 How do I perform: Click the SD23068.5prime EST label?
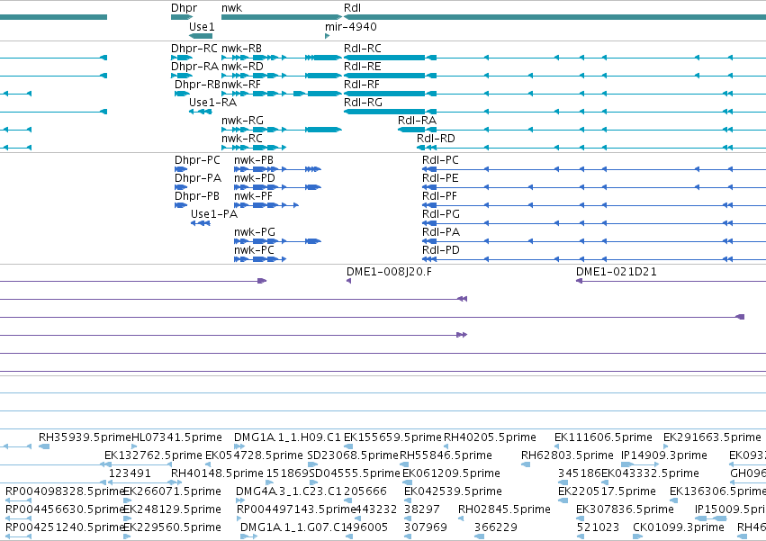[x=353, y=455]
